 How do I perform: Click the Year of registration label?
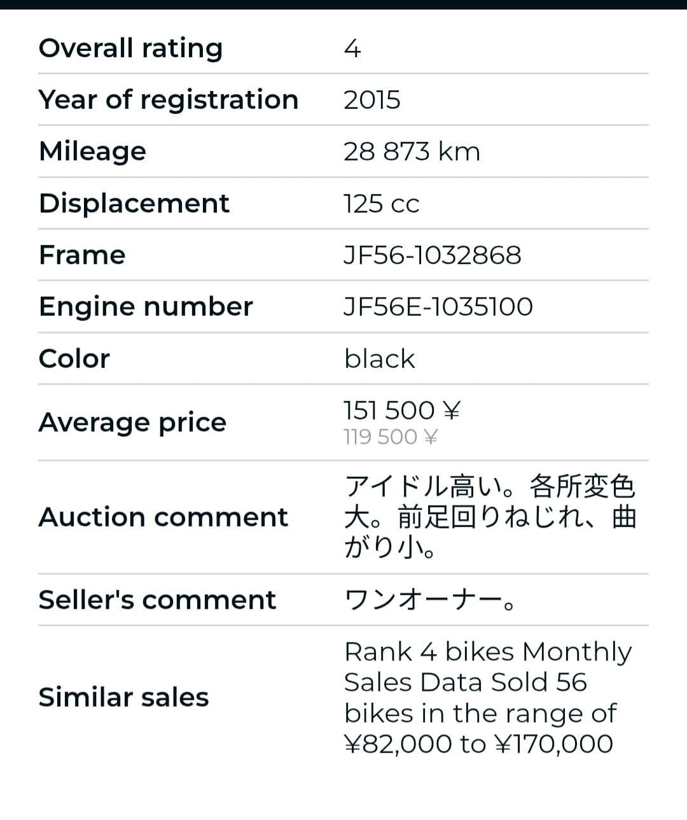pos(169,100)
